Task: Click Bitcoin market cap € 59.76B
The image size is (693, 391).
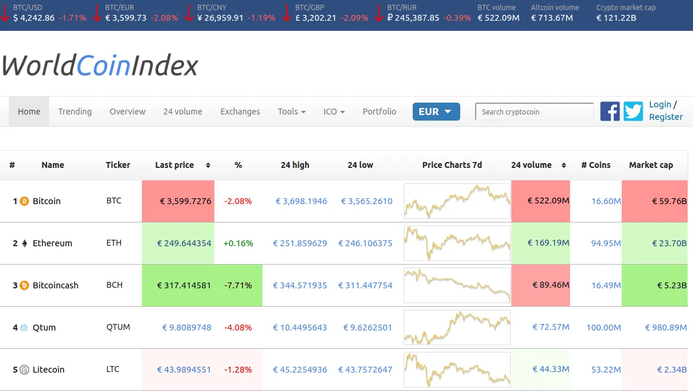Action: pyautogui.click(x=669, y=202)
